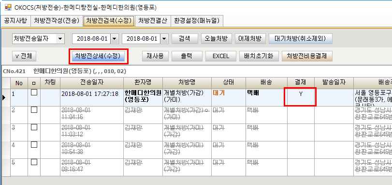
Task: Select the 처방전검색(수정) tab
Action: 109,21
